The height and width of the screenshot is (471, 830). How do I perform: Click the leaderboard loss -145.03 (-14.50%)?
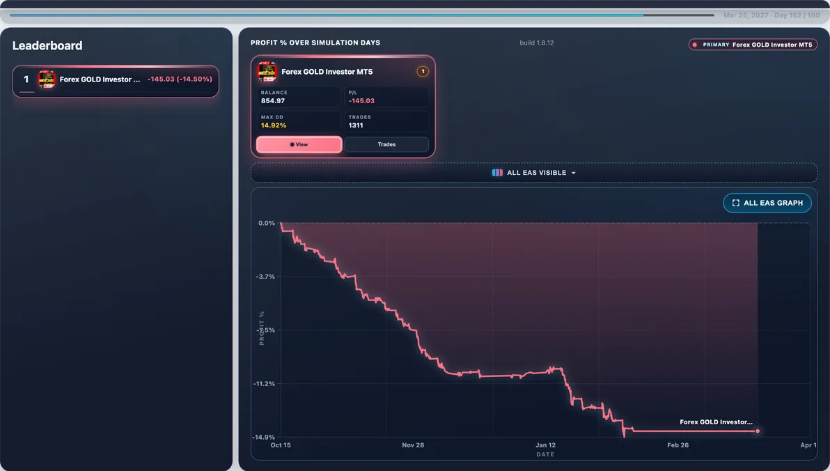(x=180, y=79)
